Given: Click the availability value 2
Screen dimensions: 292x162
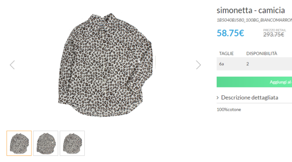Looking at the screenshot, I should [248, 64].
